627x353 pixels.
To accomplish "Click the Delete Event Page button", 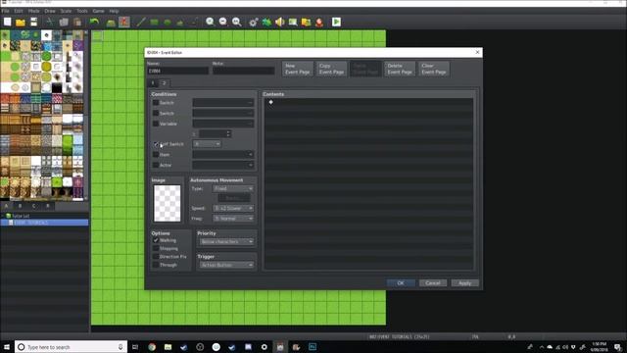I will tap(400, 69).
